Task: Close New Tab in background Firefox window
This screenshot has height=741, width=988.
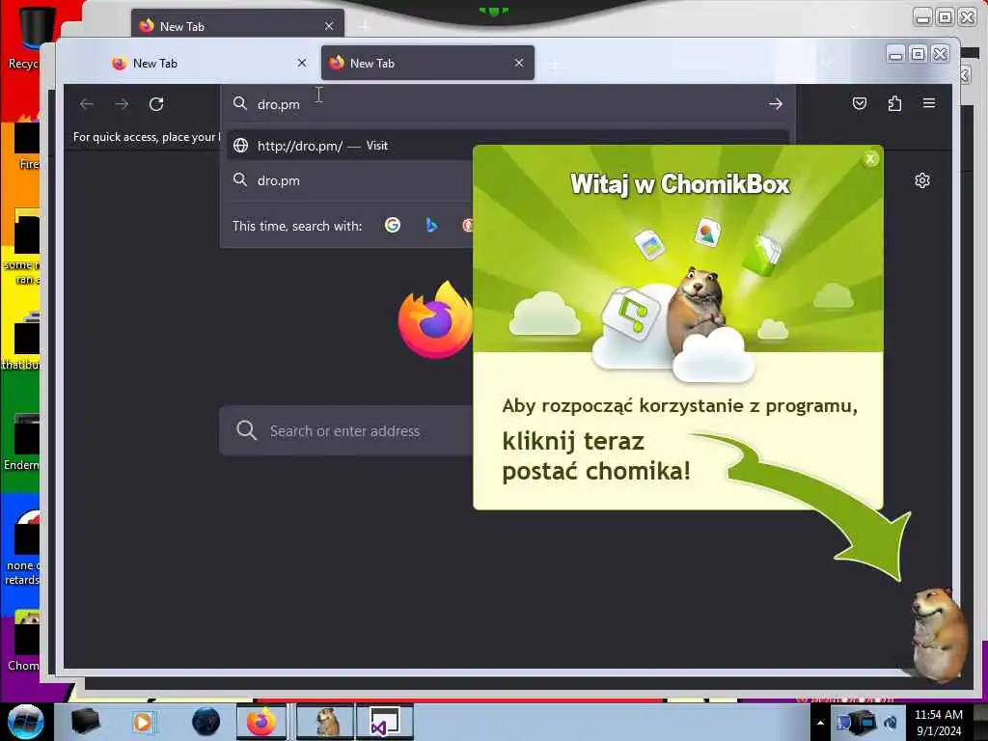Action: (329, 26)
